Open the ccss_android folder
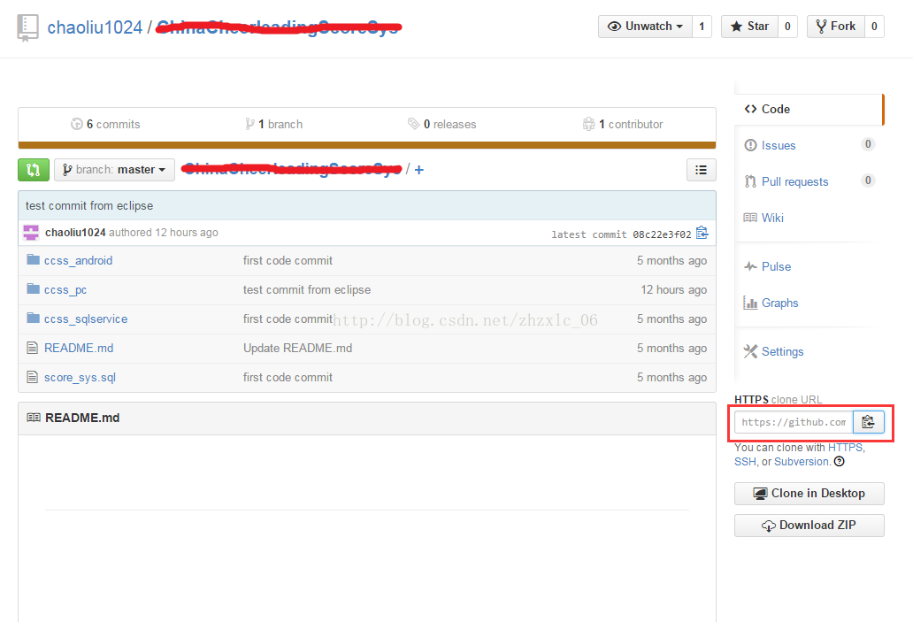This screenshot has width=913, height=622. pyautogui.click(x=78, y=261)
